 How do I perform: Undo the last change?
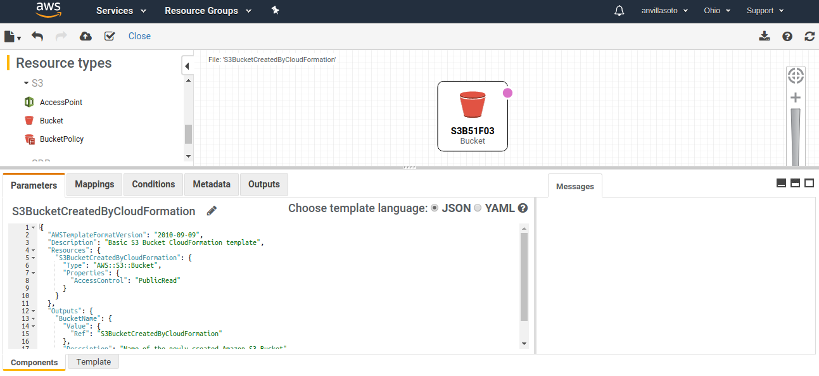(37, 36)
